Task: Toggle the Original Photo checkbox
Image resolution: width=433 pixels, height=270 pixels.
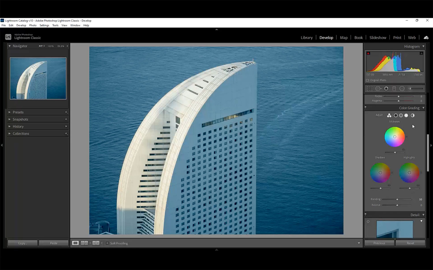Action: (x=367, y=80)
